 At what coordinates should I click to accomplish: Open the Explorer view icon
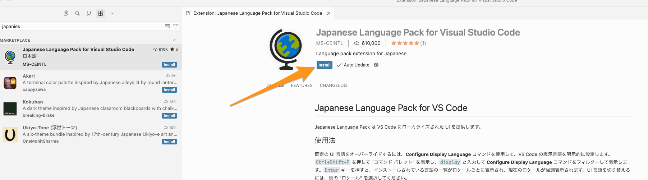point(66,13)
